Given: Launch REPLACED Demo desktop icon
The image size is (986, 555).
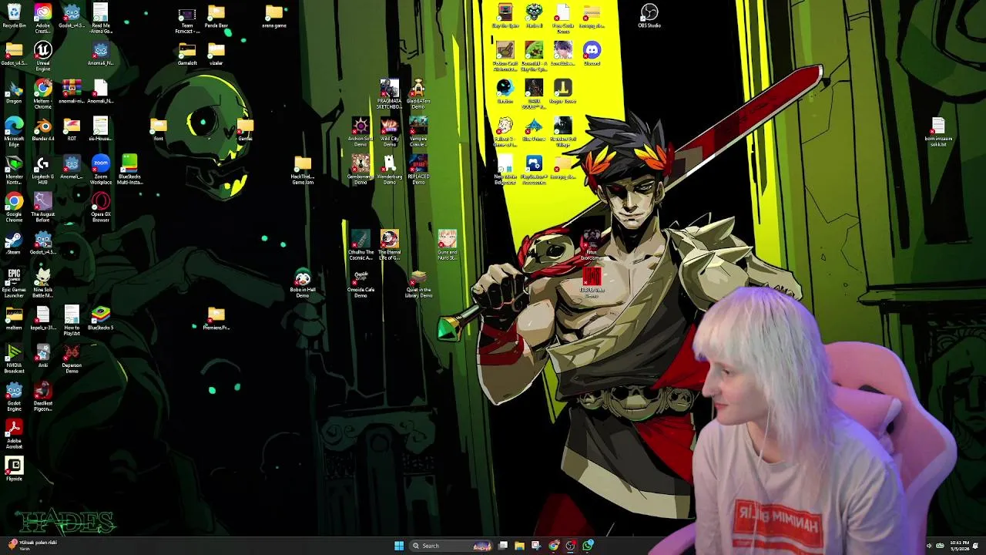Looking at the screenshot, I should point(418,170).
